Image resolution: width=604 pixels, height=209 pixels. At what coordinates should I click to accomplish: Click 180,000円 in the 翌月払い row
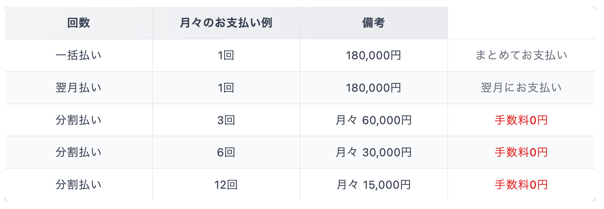[x=373, y=88]
